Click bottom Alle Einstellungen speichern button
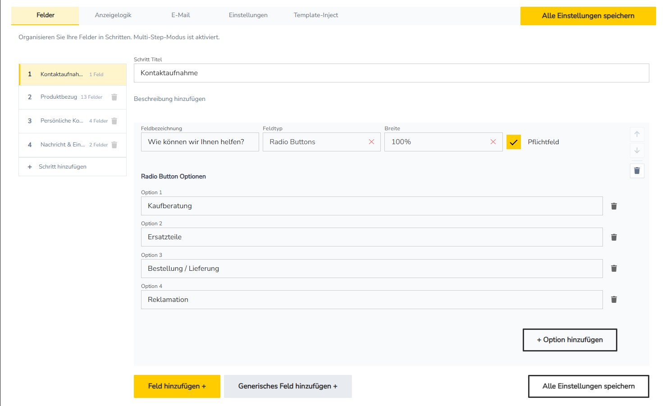666x406 pixels. click(588, 386)
